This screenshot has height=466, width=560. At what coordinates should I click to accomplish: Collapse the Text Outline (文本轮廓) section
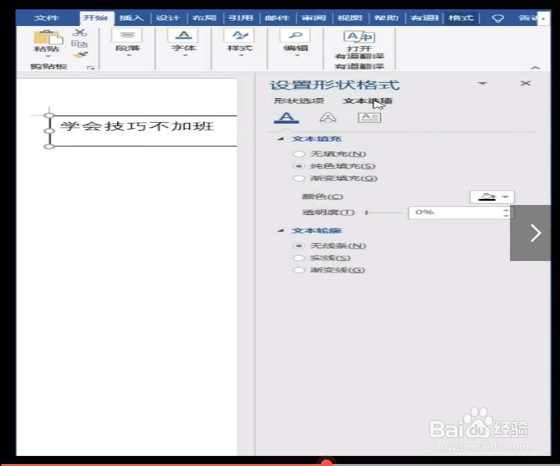pyautogui.click(x=281, y=230)
